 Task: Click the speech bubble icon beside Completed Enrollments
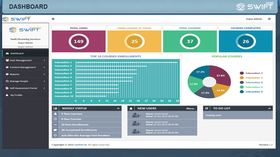[x=56, y=130]
